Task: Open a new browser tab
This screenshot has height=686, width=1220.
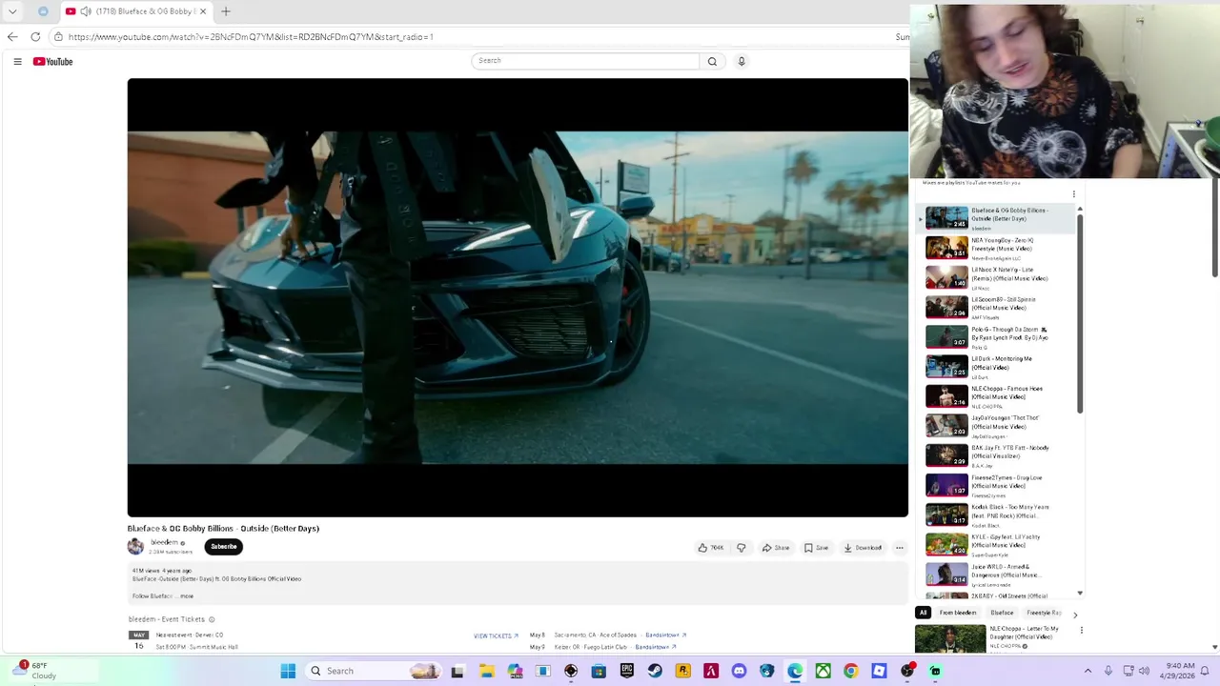Action: pos(226,11)
